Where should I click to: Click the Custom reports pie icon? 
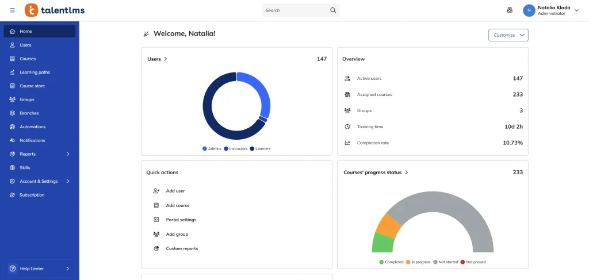click(156, 248)
